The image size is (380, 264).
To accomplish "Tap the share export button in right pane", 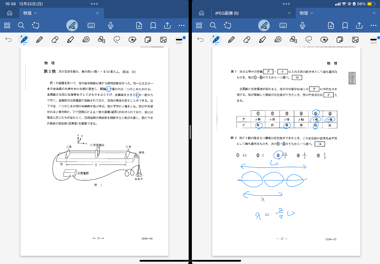I will 359,26.
